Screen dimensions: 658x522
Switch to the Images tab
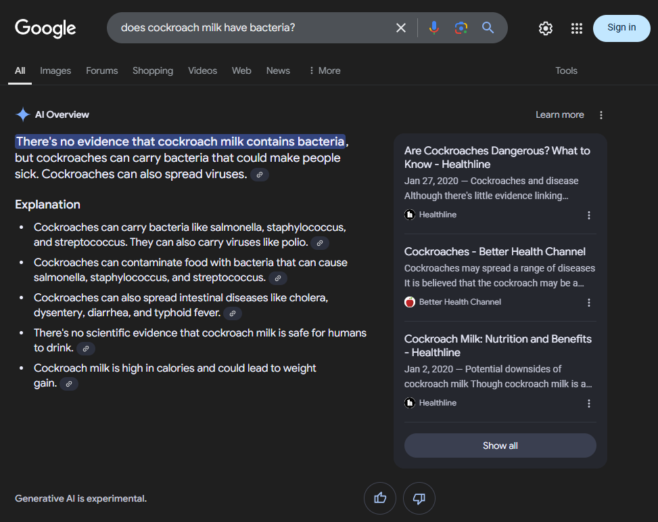(x=55, y=70)
